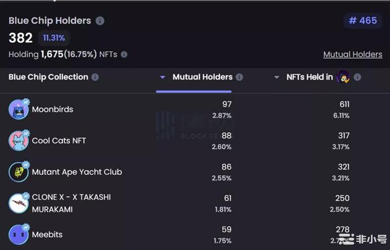Click the CLONE X collection avatar
Screen dimensions: 390x250
coord(18,203)
